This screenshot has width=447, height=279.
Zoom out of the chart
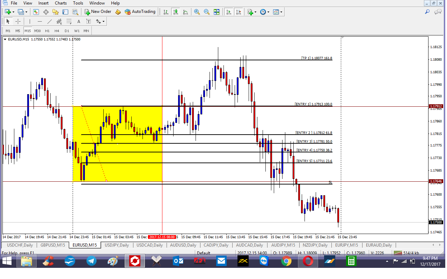[207, 12]
